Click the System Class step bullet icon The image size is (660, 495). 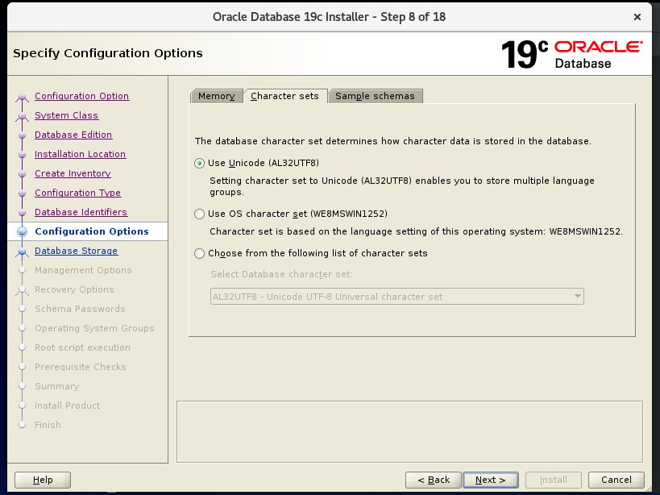[23, 117]
